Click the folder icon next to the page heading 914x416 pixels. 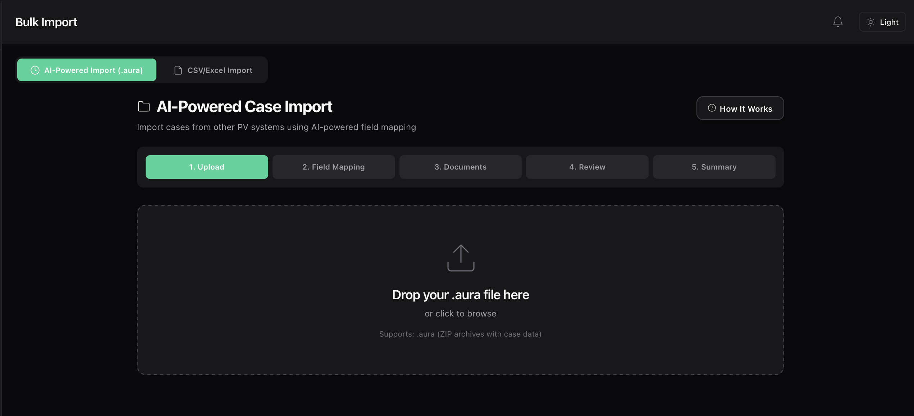[143, 106]
